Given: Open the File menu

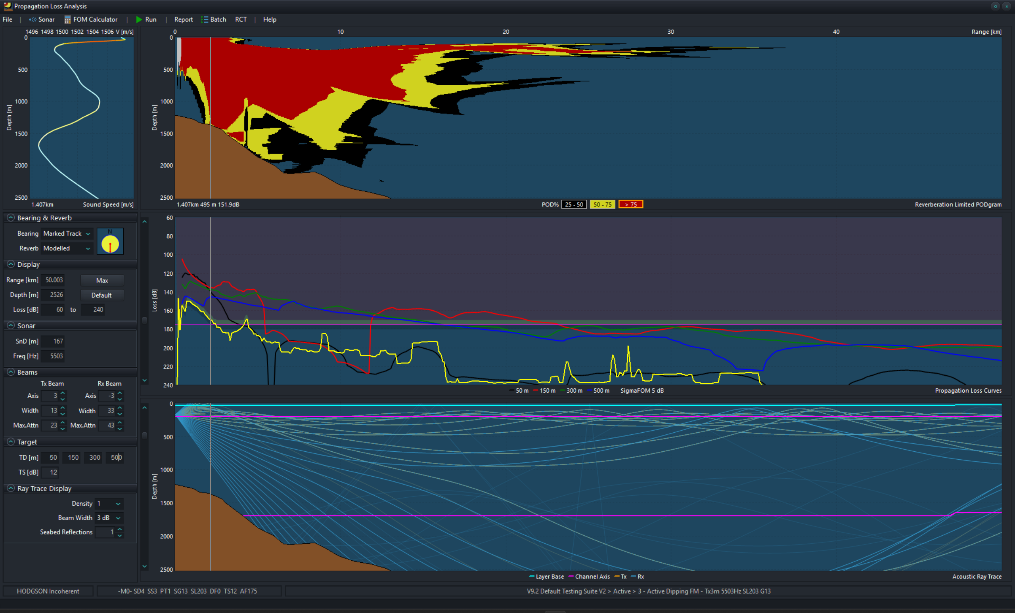Looking at the screenshot, I should click(8, 19).
